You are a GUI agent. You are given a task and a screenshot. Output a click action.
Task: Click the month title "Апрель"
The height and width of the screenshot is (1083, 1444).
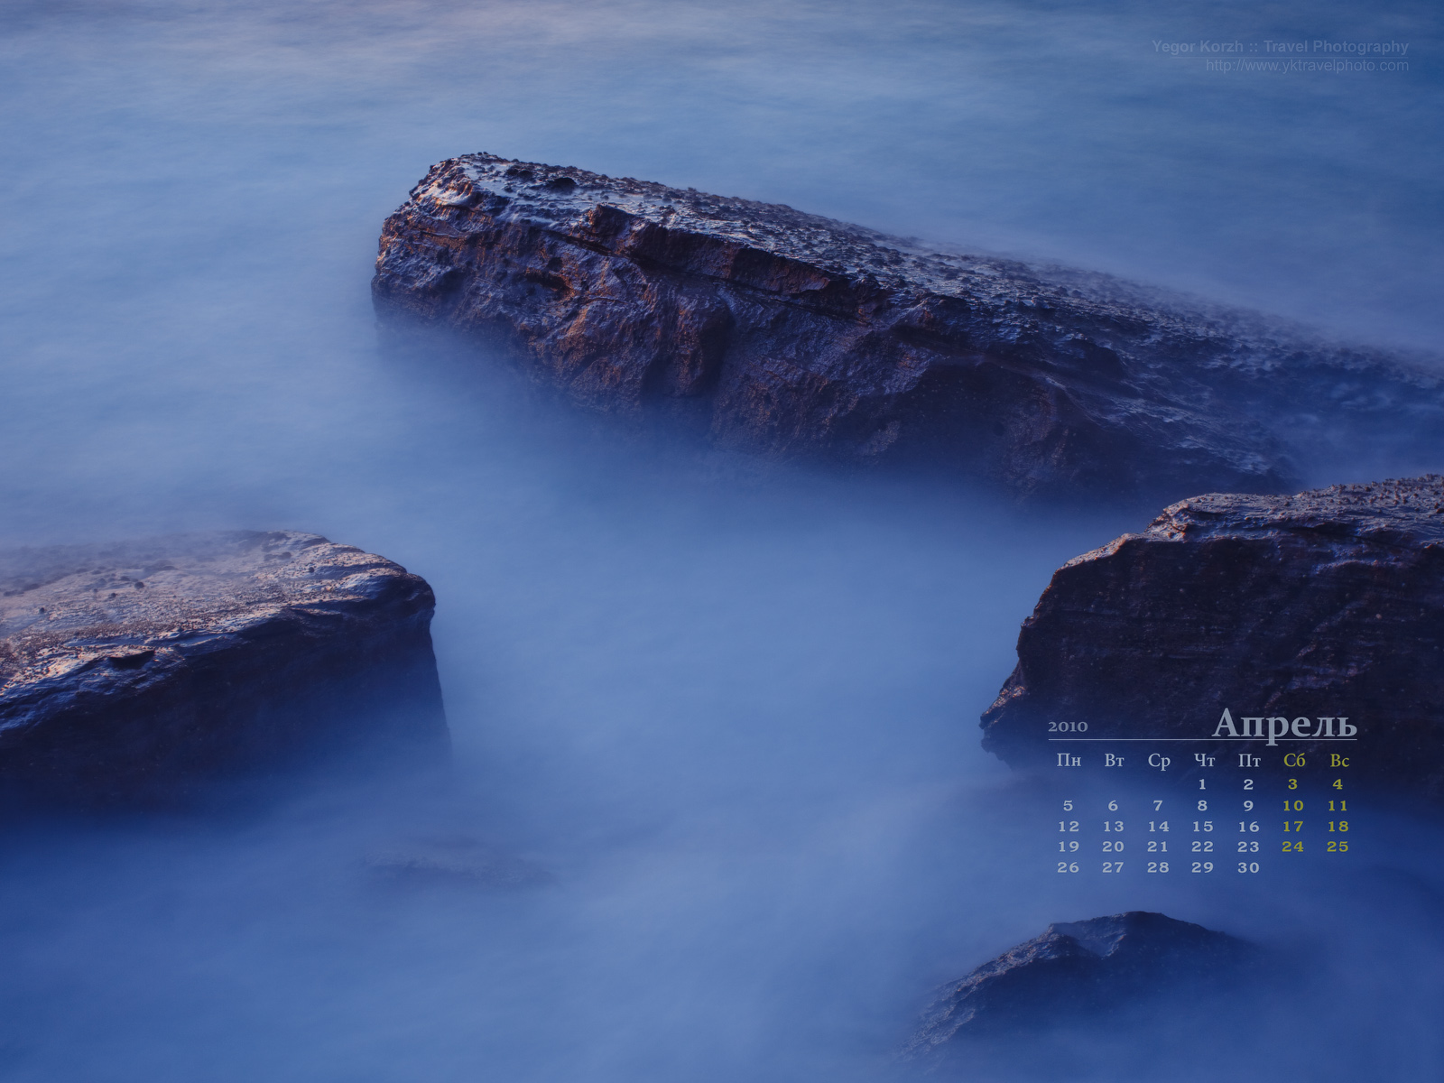point(1284,725)
